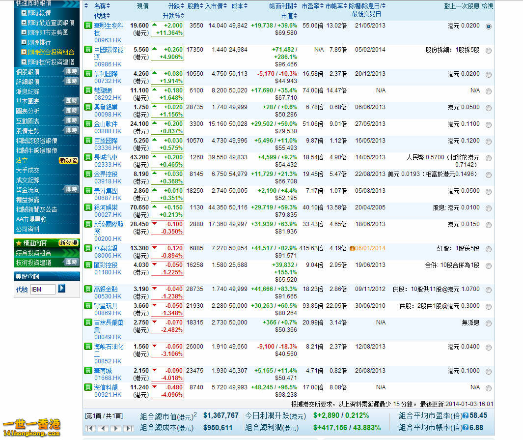Click the buy icon for 巨騰國際

tap(88, 140)
